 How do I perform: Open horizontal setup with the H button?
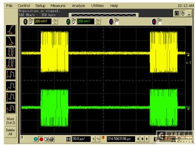[x=68, y=139]
